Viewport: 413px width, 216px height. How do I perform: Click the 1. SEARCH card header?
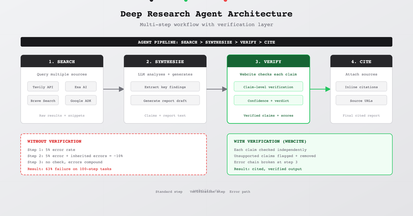pos(62,61)
